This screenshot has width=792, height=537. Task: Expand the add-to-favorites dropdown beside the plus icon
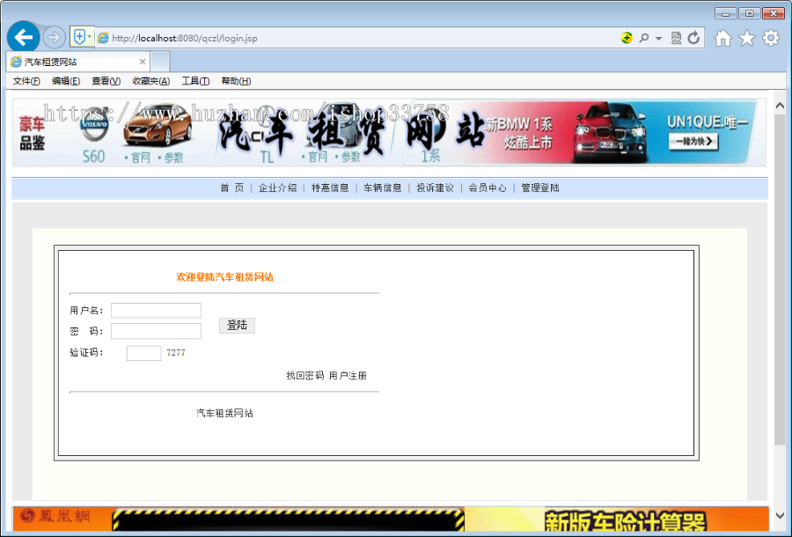click(88, 36)
